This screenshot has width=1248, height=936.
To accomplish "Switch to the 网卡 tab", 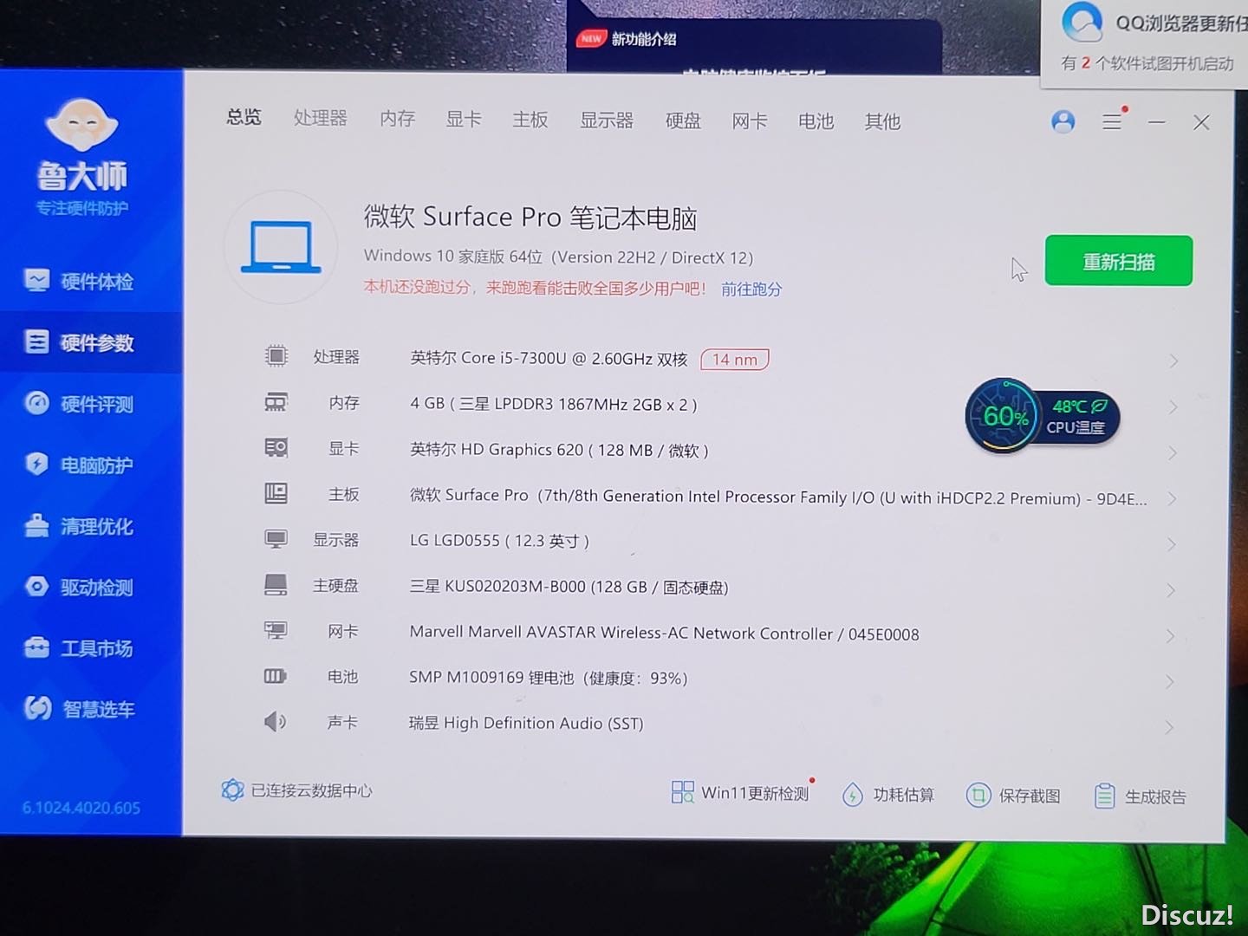I will [750, 120].
